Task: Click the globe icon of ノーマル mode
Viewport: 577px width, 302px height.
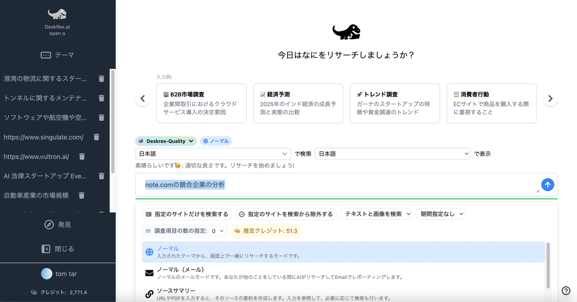Action: 150,252
